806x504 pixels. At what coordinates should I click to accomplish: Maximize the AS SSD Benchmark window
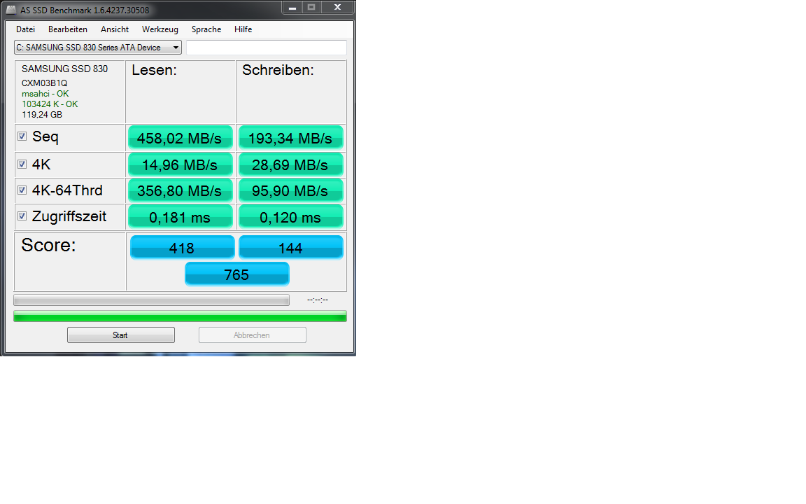[311, 7]
